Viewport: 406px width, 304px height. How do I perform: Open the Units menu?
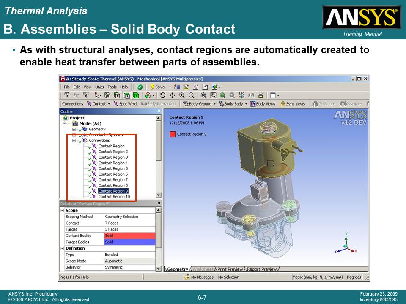99,87
